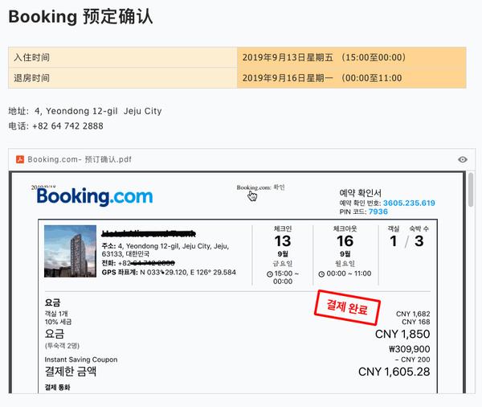Image resolution: width=482 pixels, height=407 pixels.
Task: Click the clock icon beside 15:00 check-in time
Action: [270, 274]
